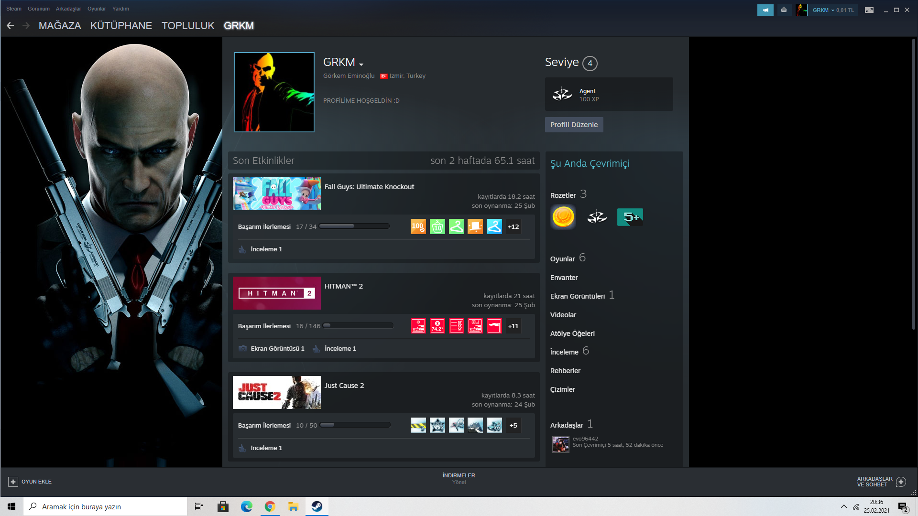Switch to the TOPLULUK tab
The width and height of the screenshot is (918, 516).
(188, 26)
